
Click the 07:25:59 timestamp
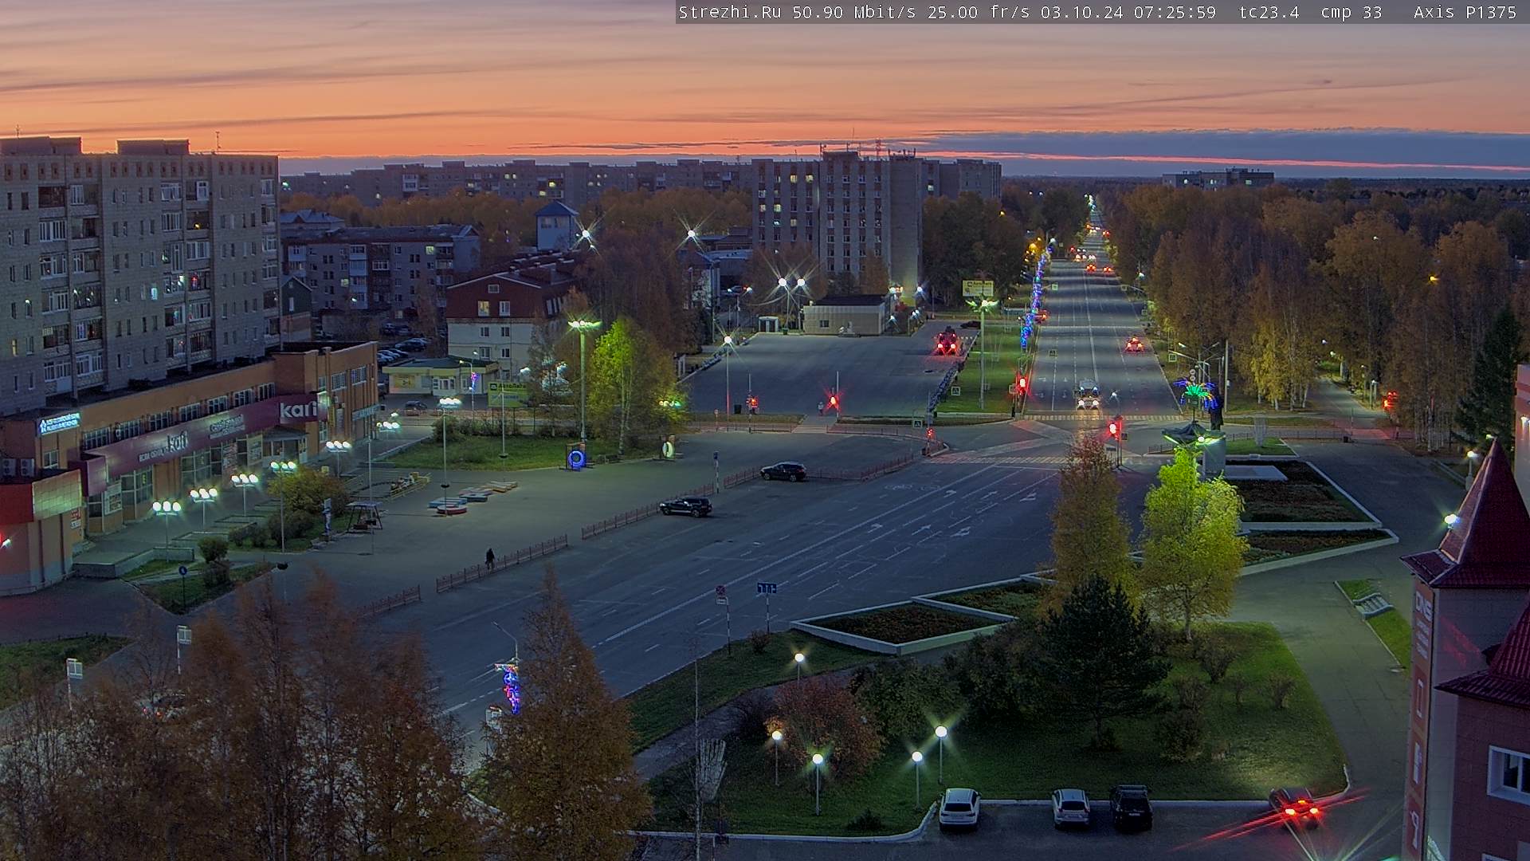1175,12
